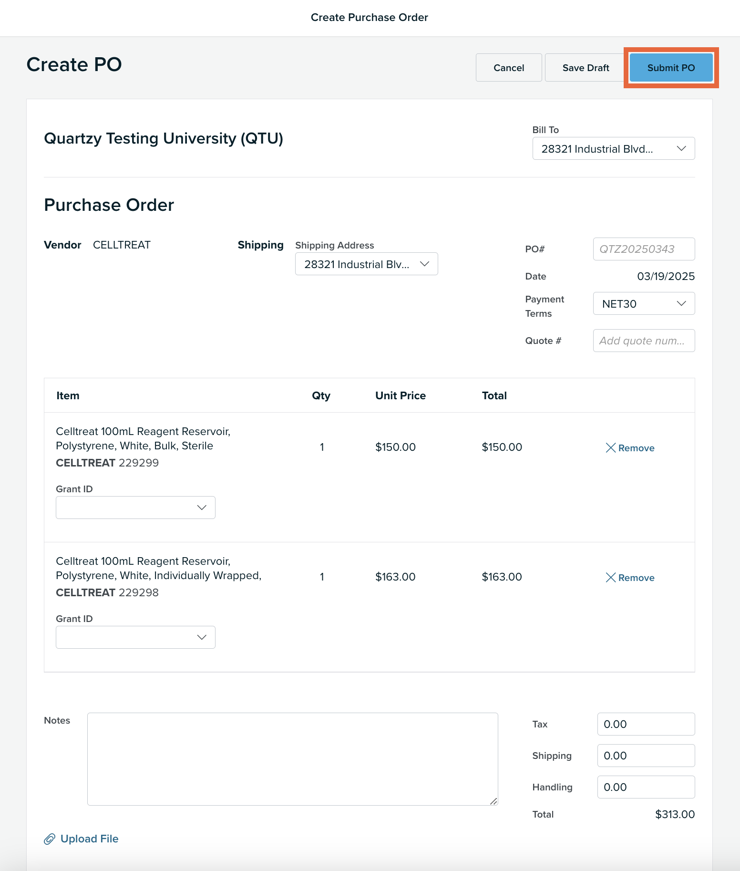Open Grant ID dropdown for item 229298
The height and width of the screenshot is (871, 740).
(135, 637)
